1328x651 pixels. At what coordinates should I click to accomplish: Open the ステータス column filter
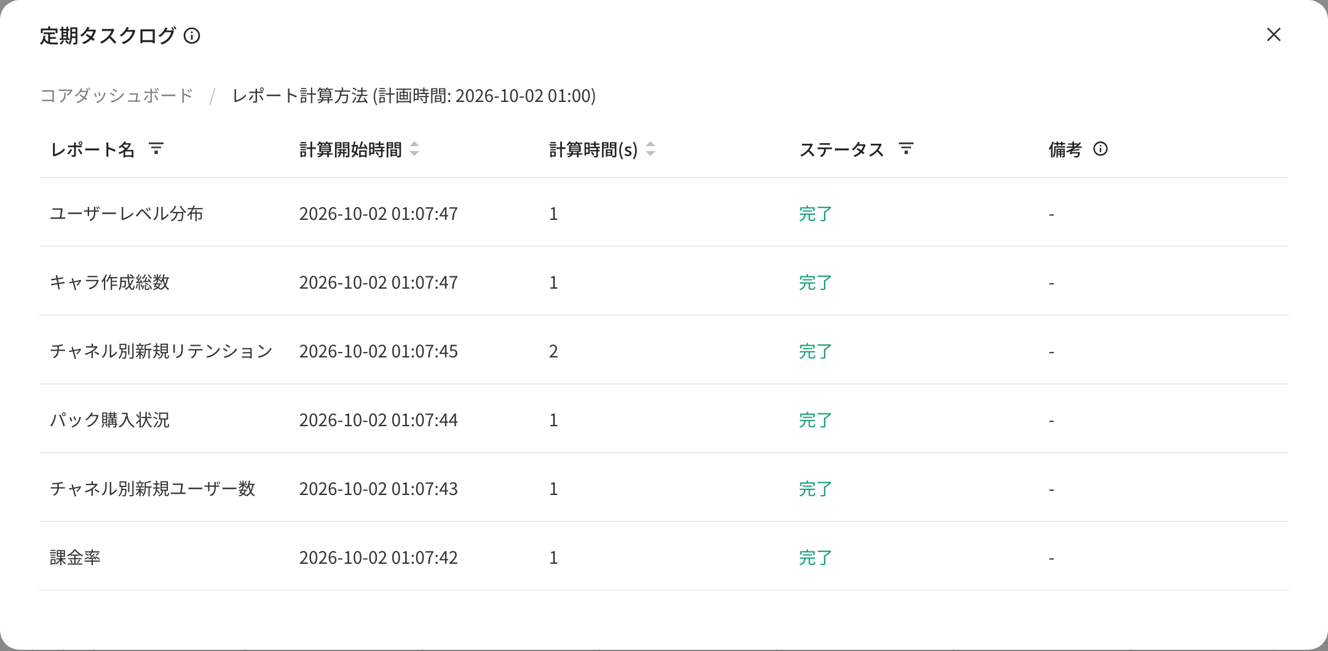pyautogui.click(x=906, y=149)
